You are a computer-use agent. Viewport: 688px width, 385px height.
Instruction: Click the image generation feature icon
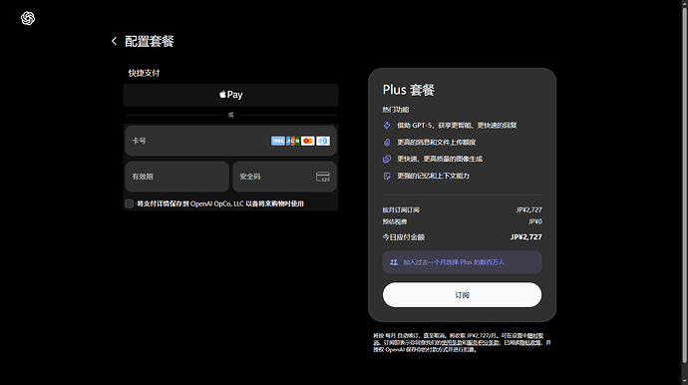point(387,159)
